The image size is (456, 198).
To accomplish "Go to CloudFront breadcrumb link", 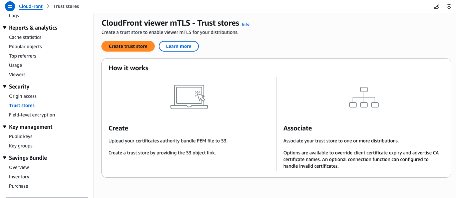I will (31, 6).
